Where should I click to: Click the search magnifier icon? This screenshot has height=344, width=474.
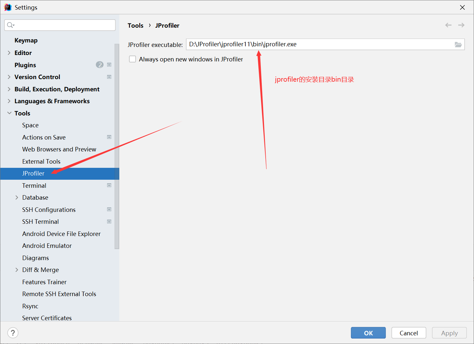11,25
